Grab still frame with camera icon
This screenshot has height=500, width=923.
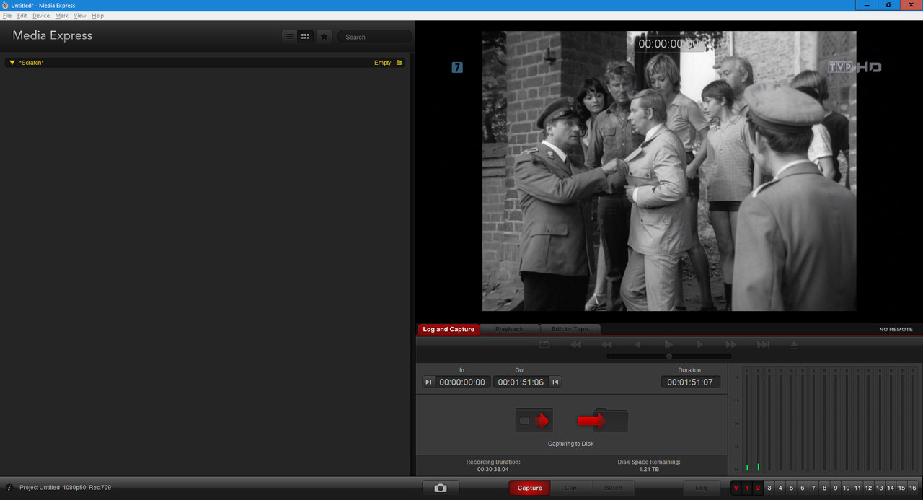(441, 488)
